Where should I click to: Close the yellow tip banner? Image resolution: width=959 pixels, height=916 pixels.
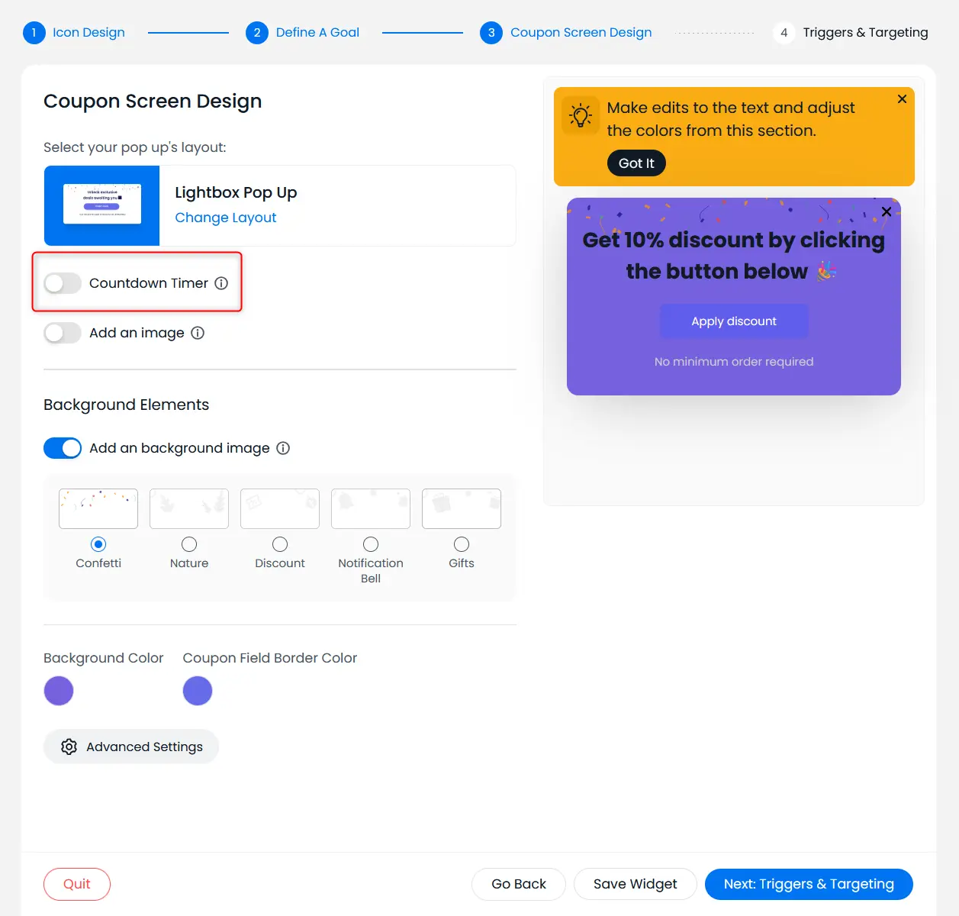902,99
